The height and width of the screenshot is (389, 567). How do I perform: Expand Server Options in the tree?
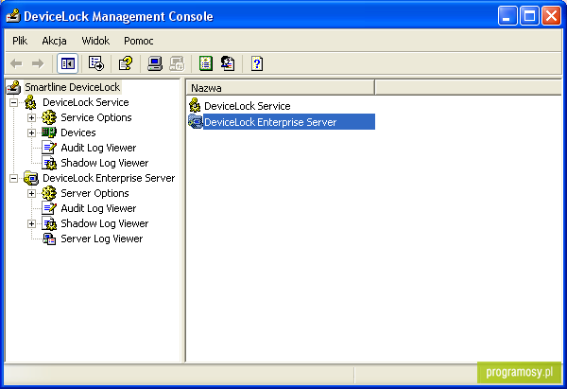(31, 193)
